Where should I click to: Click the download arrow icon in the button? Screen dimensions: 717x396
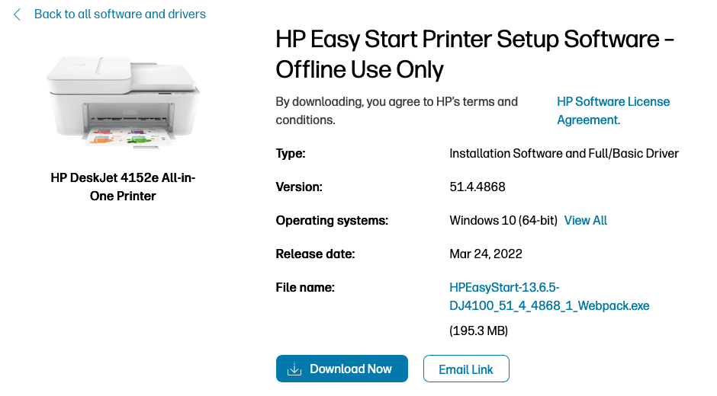tap(294, 369)
